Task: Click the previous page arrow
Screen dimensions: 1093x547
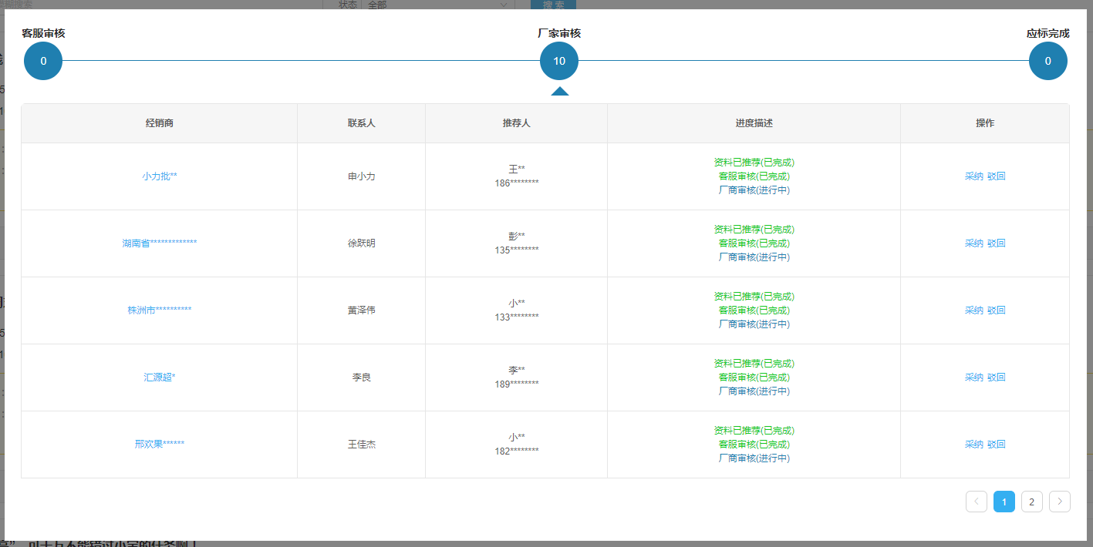Action: pos(976,502)
